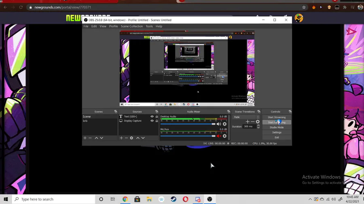Move source down in Sources panel
364x204 pixels.
point(143,138)
